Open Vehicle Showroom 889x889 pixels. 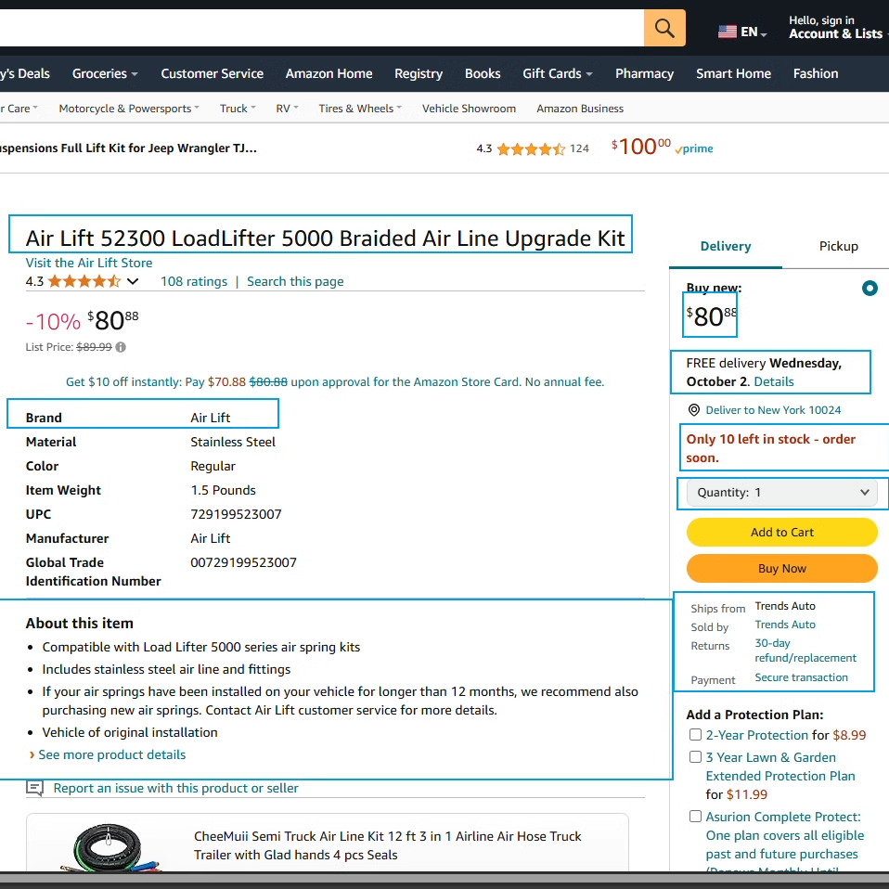469,109
